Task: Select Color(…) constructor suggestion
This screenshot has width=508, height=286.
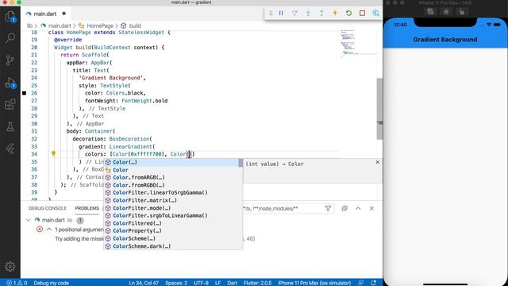Action: tap(173, 162)
